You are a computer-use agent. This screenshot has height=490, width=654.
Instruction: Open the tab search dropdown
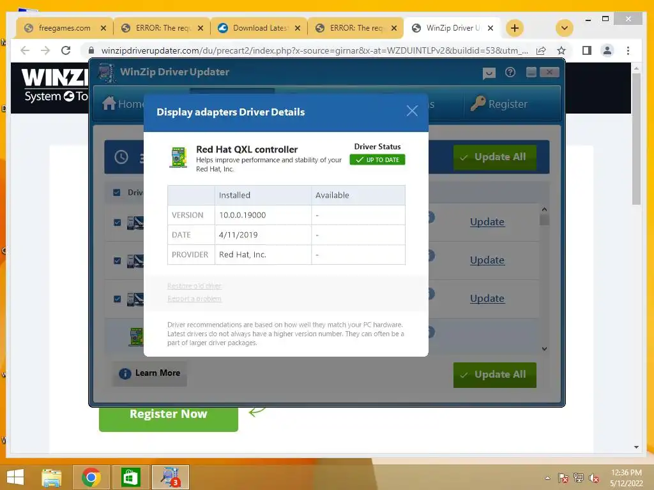(x=565, y=28)
